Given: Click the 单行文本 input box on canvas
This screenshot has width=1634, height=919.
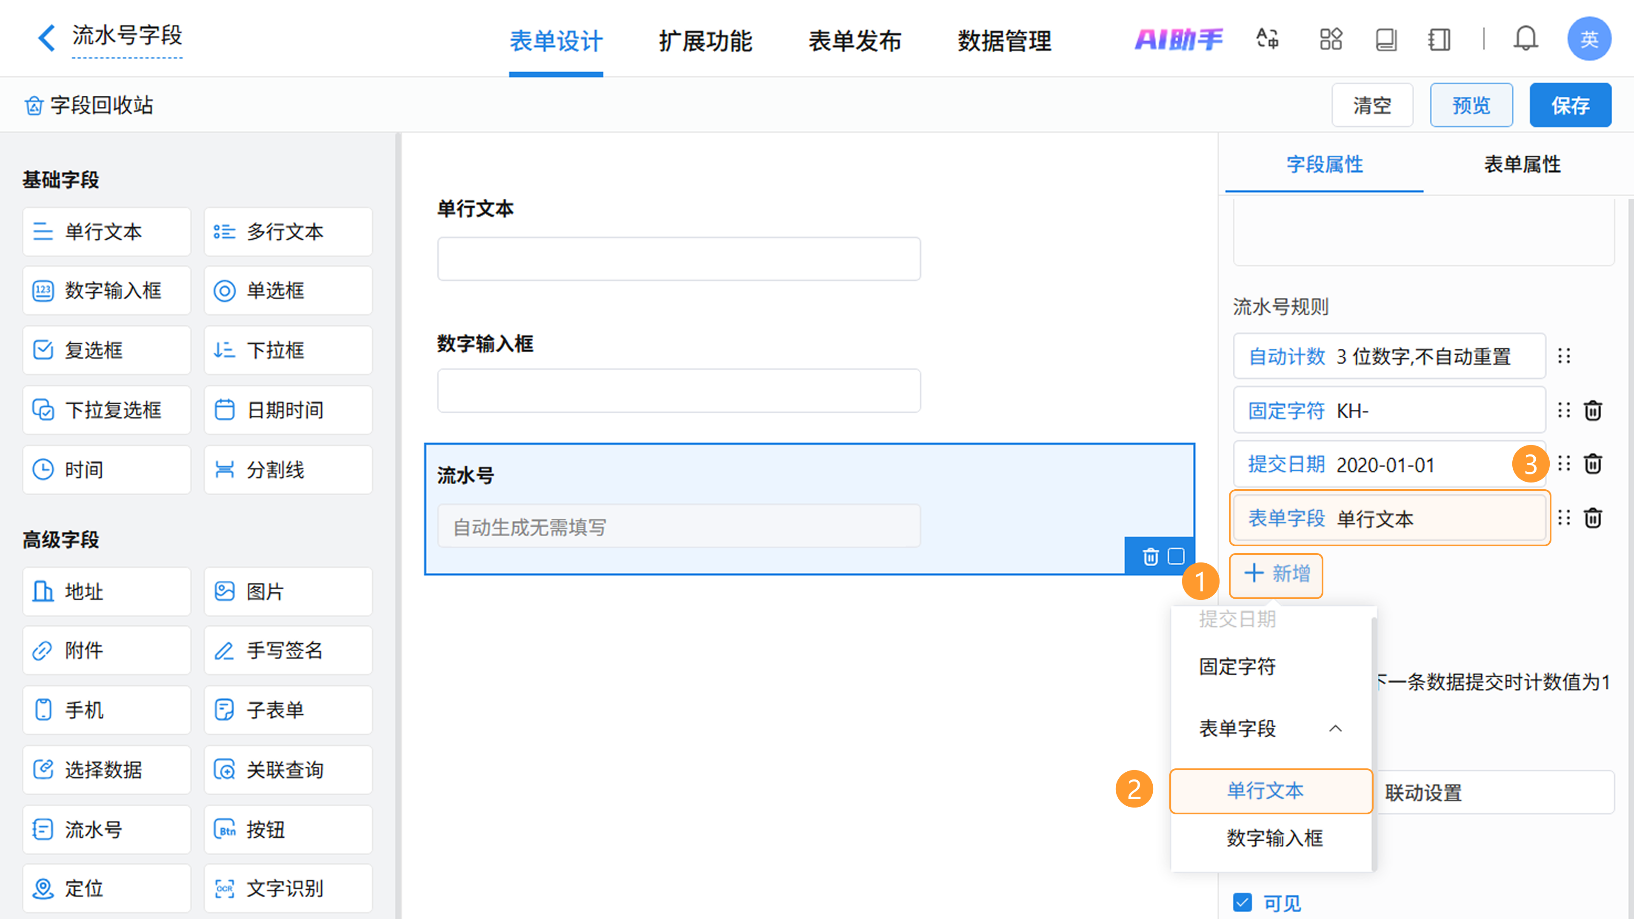Looking at the screenshot, I should click(678, 259).
